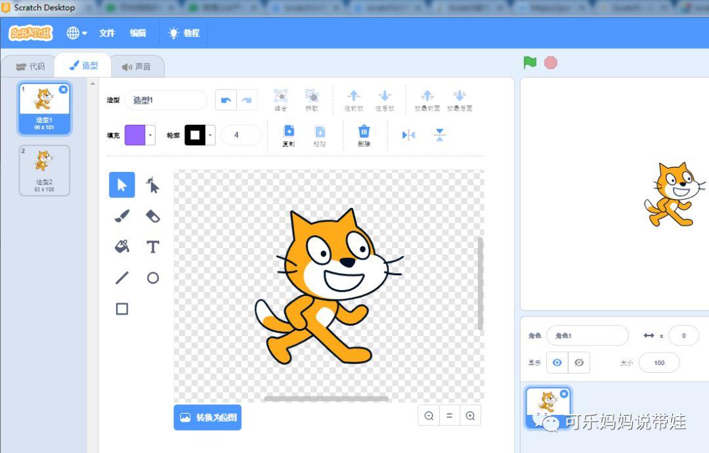Click the canvas vertical scrollbar
709x453 pixels.
pos(480,284)
